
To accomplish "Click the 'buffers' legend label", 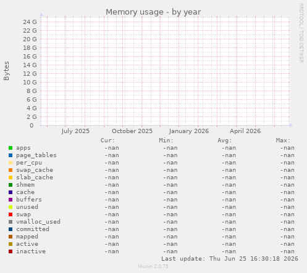I will point(29,200).
